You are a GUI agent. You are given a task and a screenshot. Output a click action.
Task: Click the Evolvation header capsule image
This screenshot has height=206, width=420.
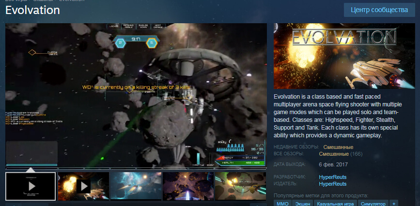(x=344, y=56)
